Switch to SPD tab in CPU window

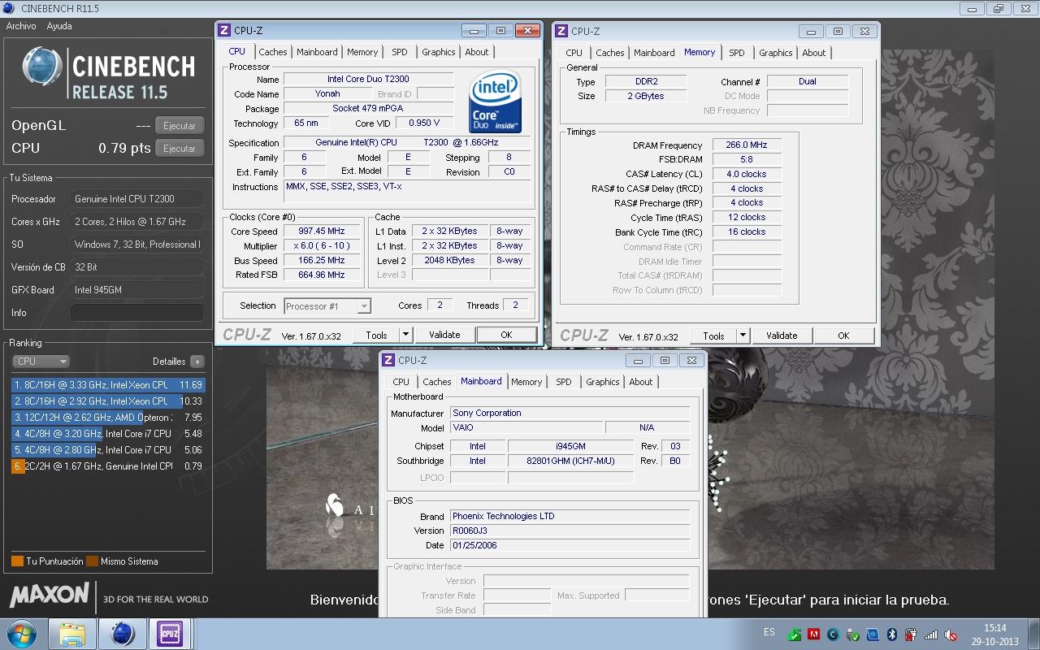pyautogui.click(x=400, y=52)
